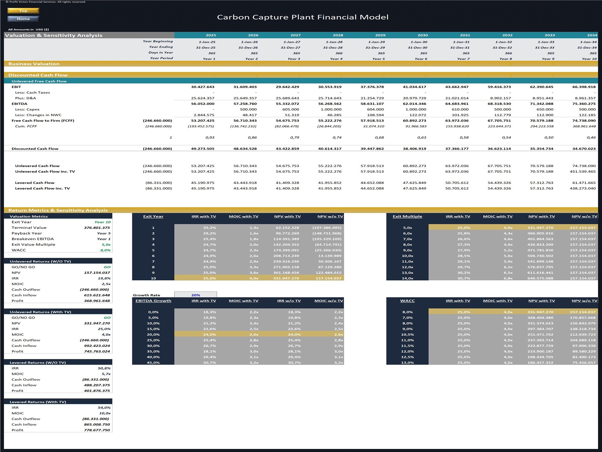Select the WACC 8,0% assumption cell

pos(106,250)
